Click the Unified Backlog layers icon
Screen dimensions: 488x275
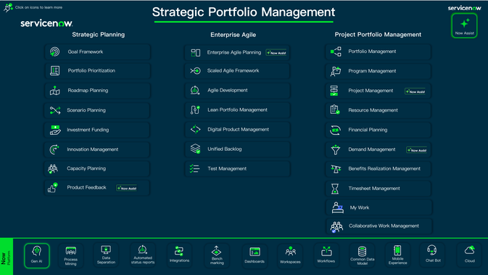click(195, 149)
